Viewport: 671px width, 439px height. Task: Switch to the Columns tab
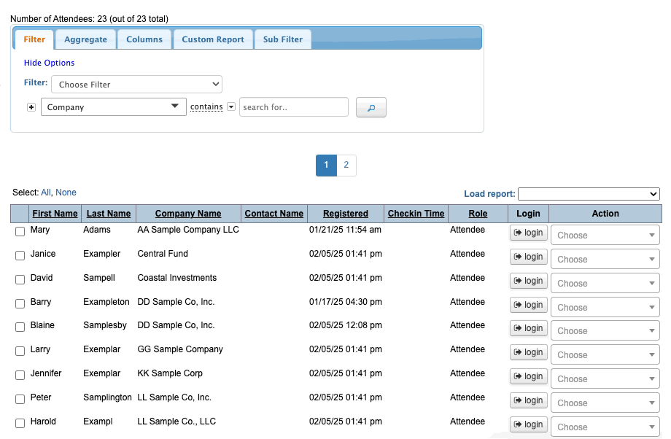point(144,39)
